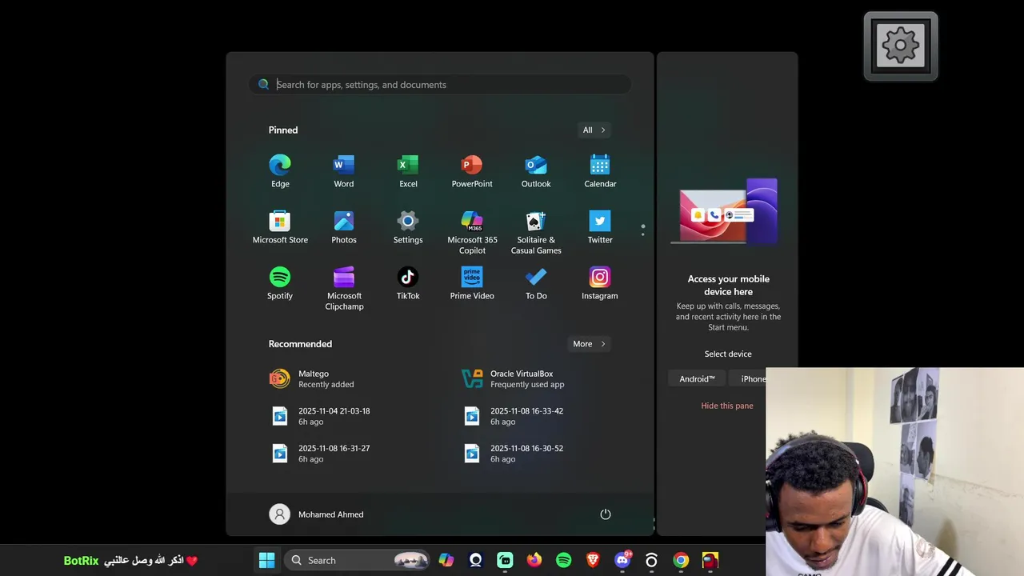This screenshot has width=1024, height=576.
Task: Click the Windows Start button on the taskbar
Action: pyautogui.click(x=266, y=560)
